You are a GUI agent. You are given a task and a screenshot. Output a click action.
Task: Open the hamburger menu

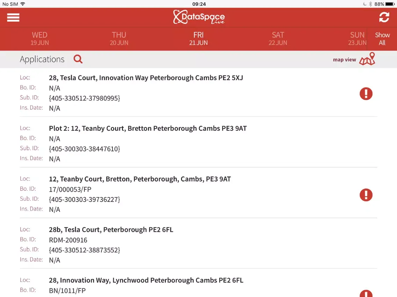click(x=13, y=17)
